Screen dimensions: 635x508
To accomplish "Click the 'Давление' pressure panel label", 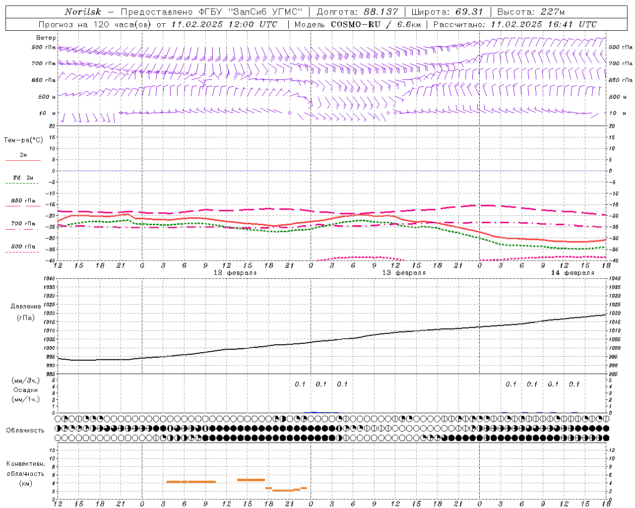I will (26, 307).
